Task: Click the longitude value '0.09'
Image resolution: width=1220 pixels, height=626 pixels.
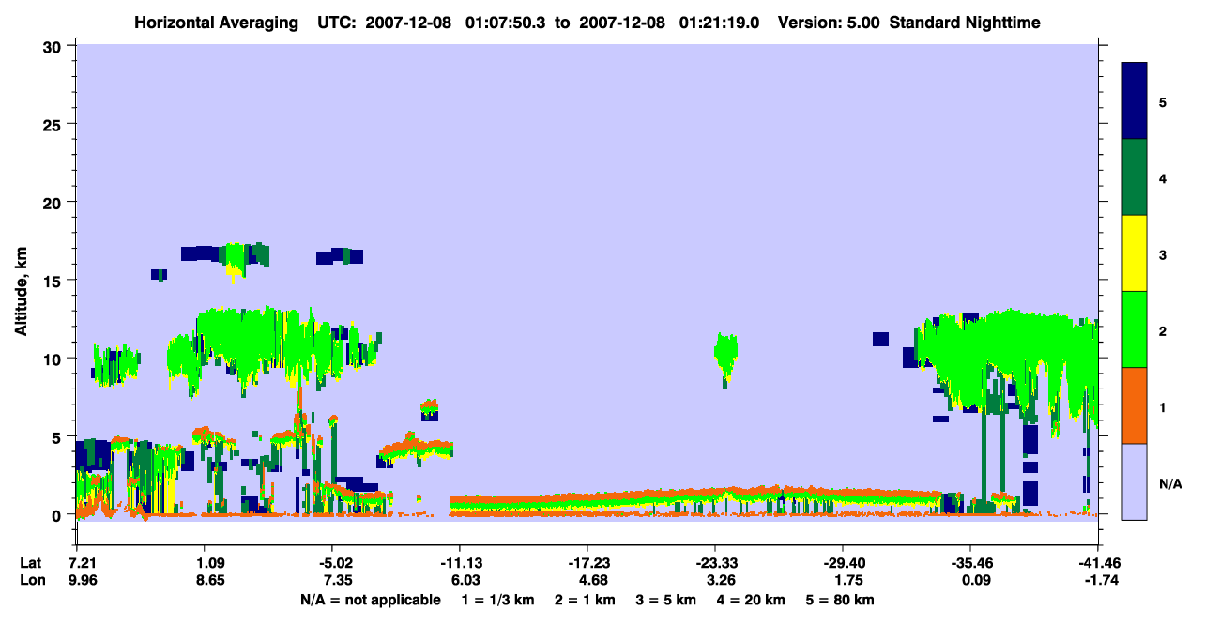Action: 975,581
